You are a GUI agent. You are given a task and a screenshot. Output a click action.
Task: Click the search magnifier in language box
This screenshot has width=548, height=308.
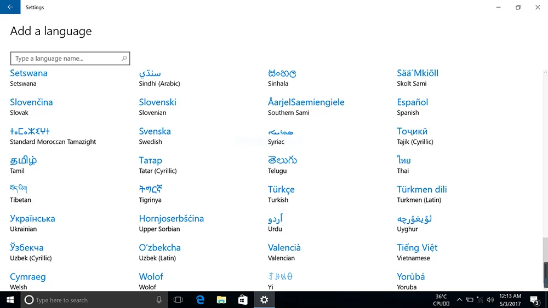pyautogui.click(x=124, y=58)
